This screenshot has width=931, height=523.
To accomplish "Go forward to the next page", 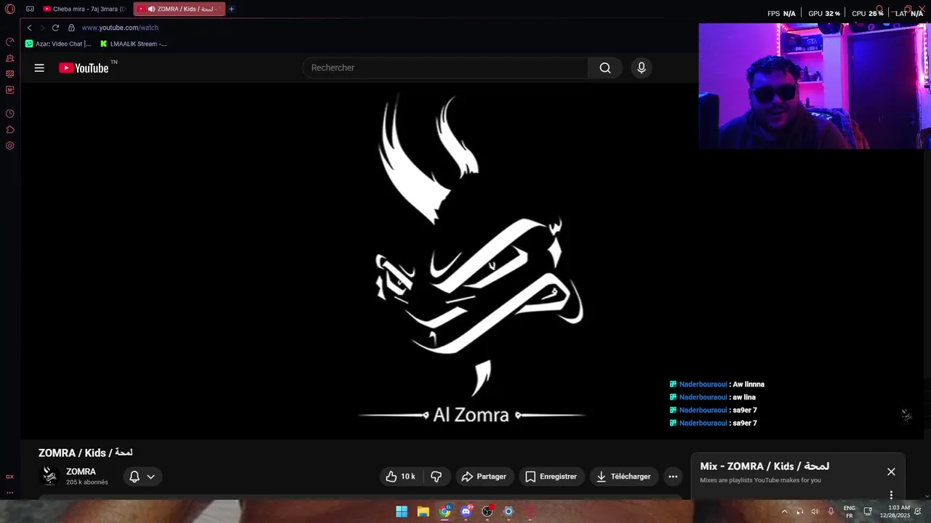I will tap(42, 28).
